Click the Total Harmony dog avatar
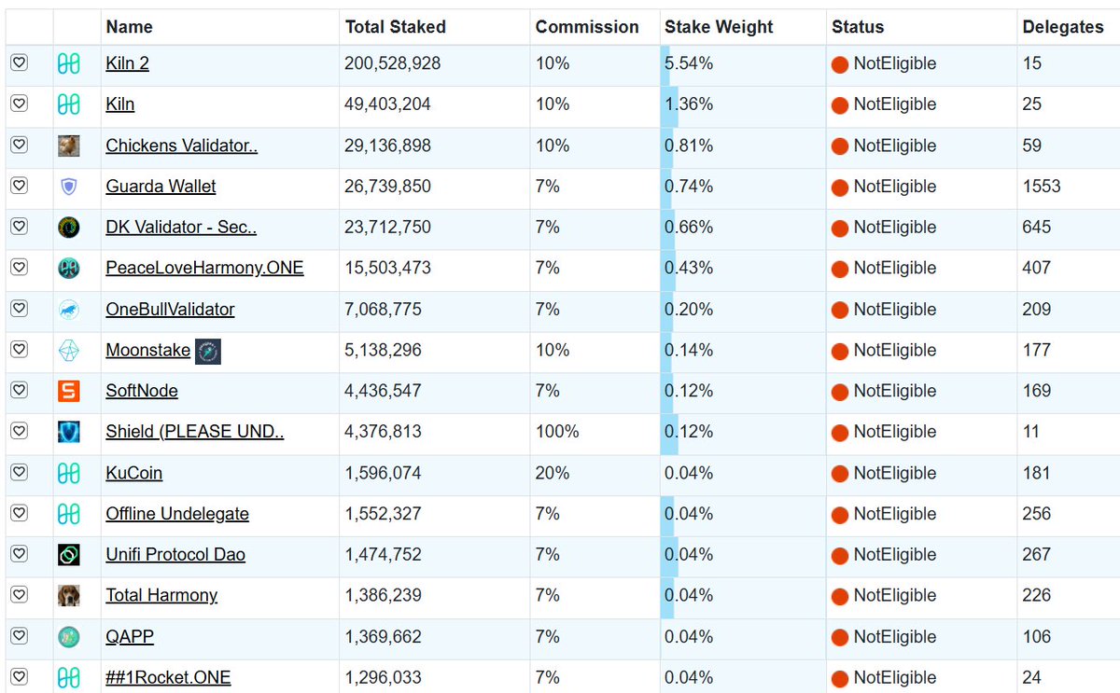This screenshot has height=693, width=1120. point(68,595)
